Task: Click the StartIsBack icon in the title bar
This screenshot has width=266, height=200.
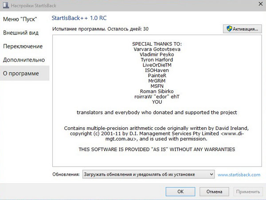Action: 6,4
